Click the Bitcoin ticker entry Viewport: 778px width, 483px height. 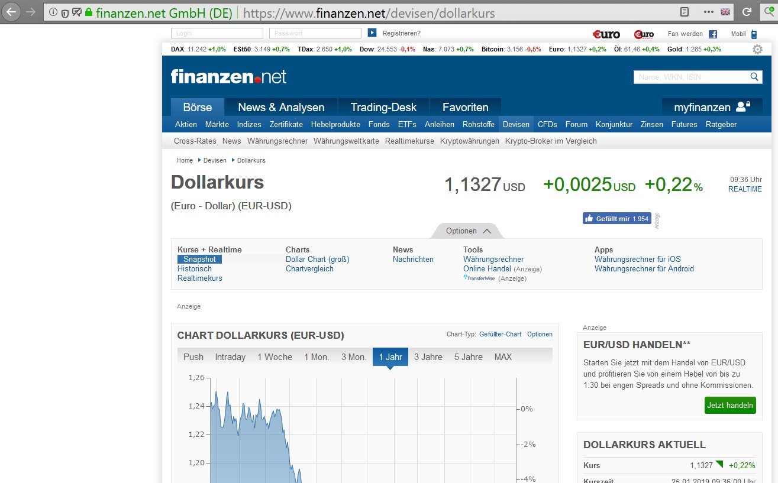coord(511,49)
